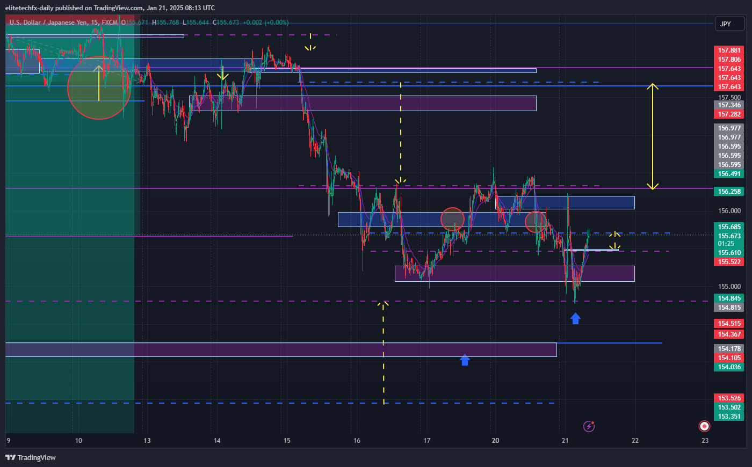Image resolution: width=752 pixels, height=467 pixels.
Task: Click the 157.500 axis price
Action: (x=729, y=98)
